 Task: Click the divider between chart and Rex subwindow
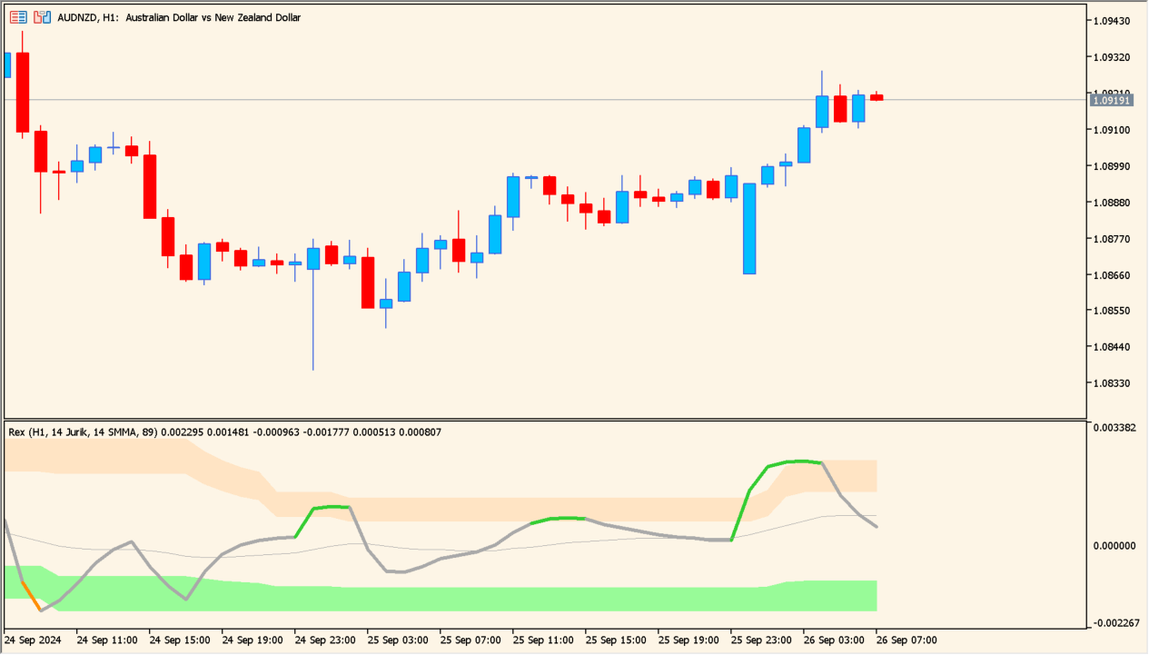tap(545, 417)
